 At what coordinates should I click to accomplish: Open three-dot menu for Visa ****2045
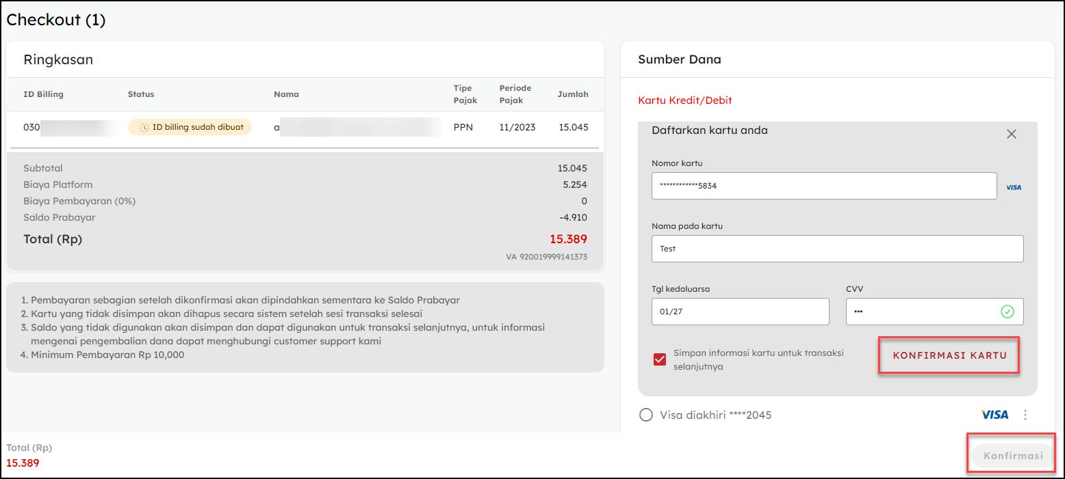[x=1025, y=415]
